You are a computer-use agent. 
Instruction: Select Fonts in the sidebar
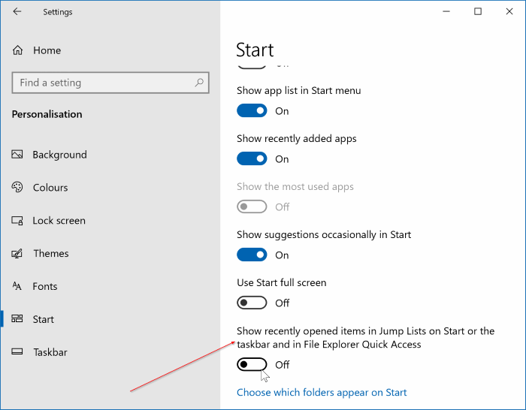45,286
